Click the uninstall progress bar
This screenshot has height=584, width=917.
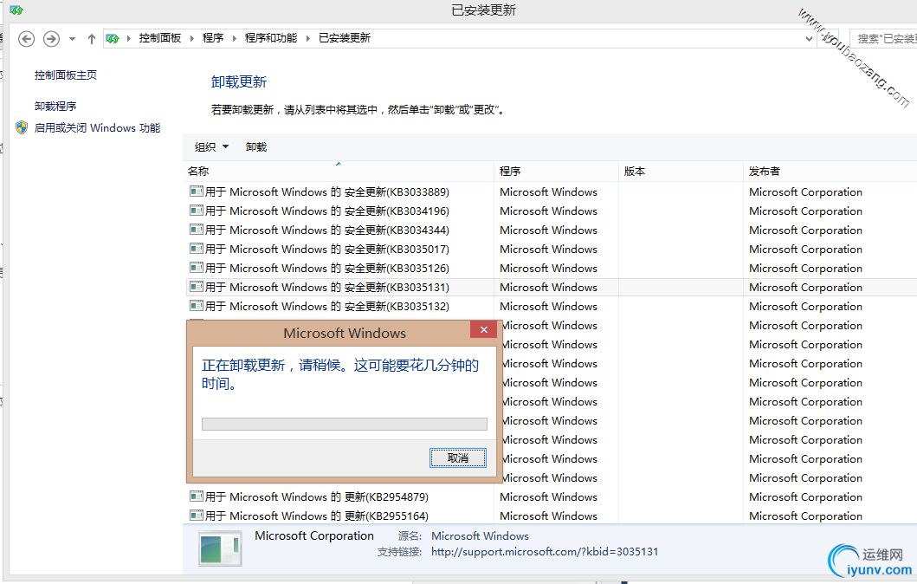coord(345,424)
